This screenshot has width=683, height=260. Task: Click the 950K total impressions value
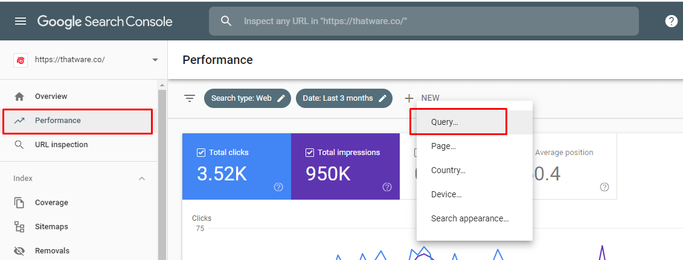(328, 174)
